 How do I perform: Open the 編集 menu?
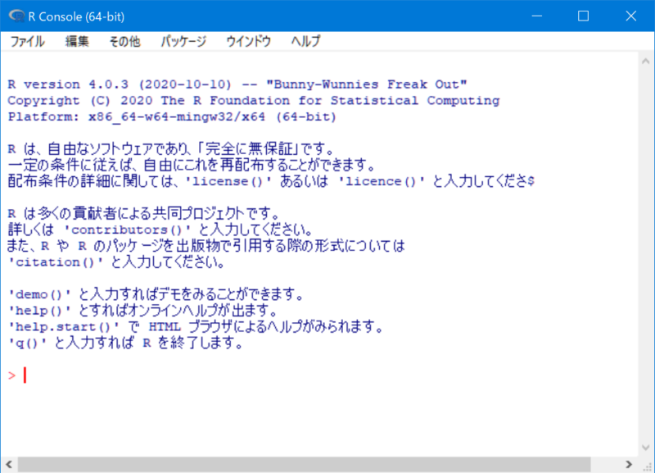click(77, 42)
